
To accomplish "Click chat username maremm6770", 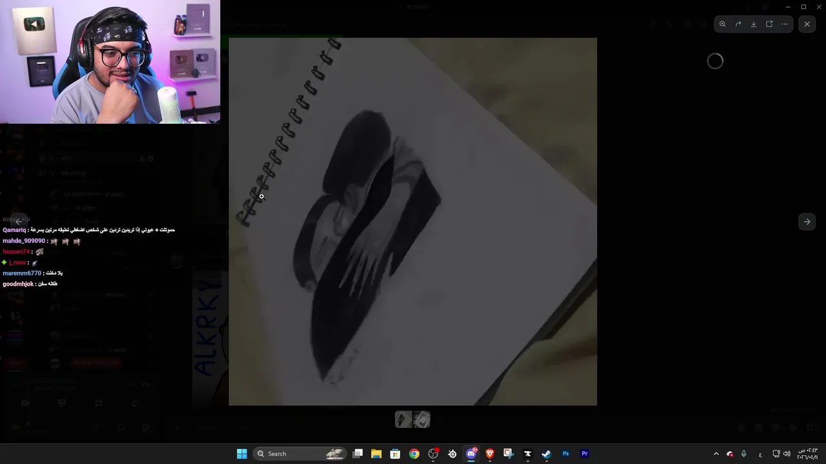I will point(22,273).
